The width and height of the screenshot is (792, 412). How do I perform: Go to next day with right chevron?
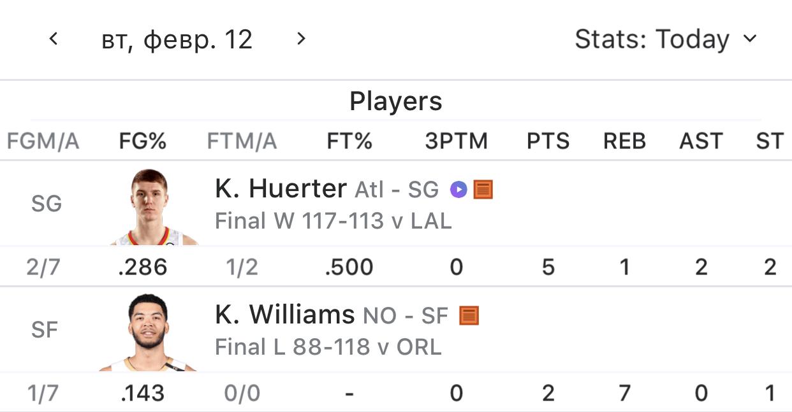pos(302,39)
